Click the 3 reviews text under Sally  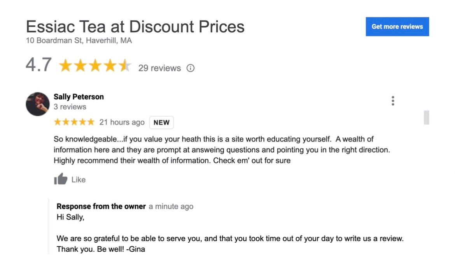[x=70, y=107]
